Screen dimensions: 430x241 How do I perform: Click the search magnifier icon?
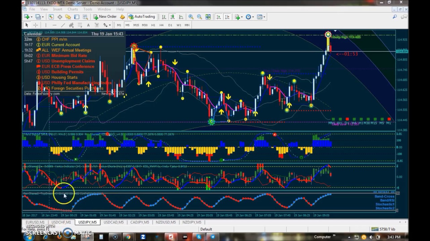(395, 17)
